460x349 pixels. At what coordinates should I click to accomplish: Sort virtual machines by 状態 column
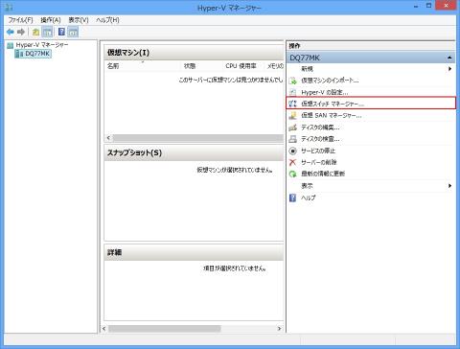coord(190,66)
